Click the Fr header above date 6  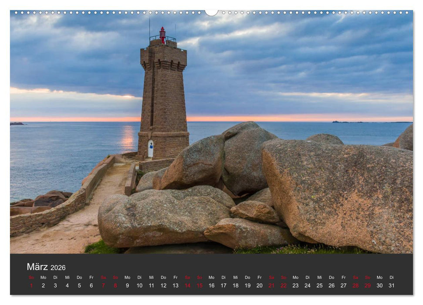tap(91, 277)
